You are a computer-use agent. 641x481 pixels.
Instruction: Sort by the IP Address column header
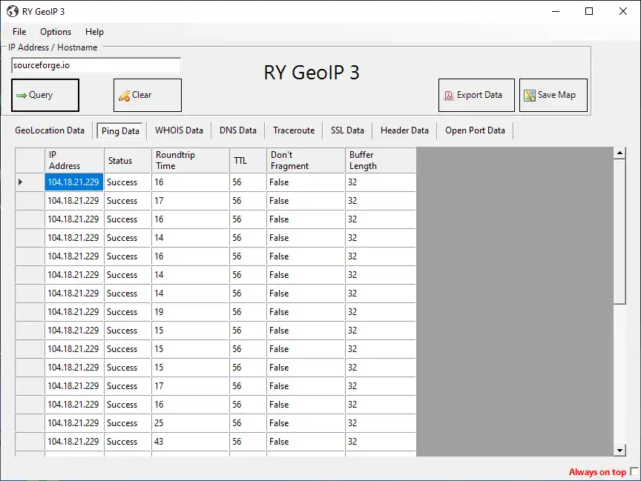[x=74, y=160]
